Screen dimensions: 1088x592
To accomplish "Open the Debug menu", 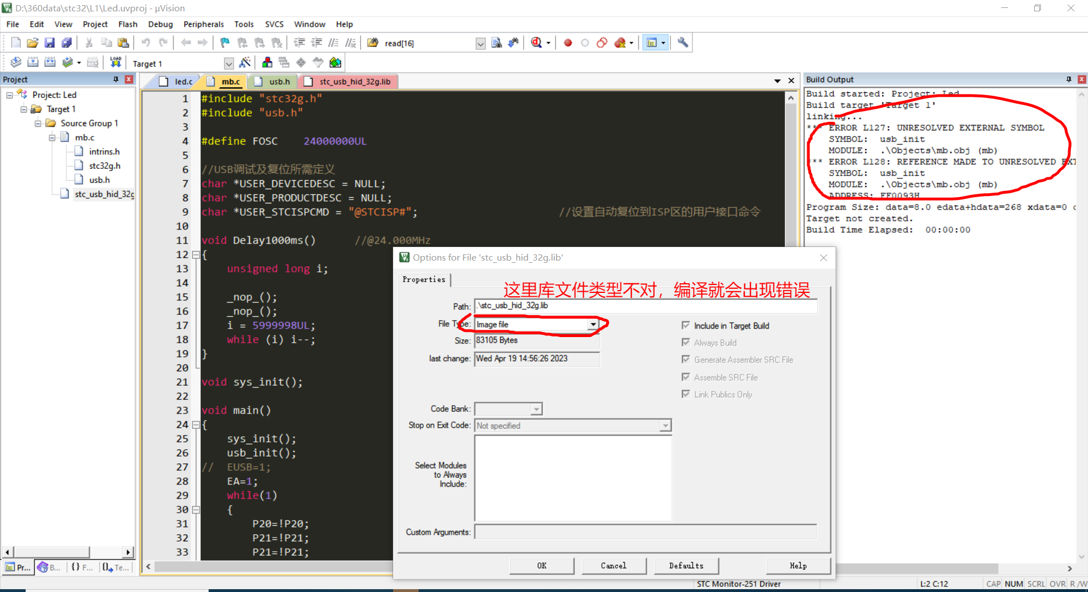I will point(161,24).
